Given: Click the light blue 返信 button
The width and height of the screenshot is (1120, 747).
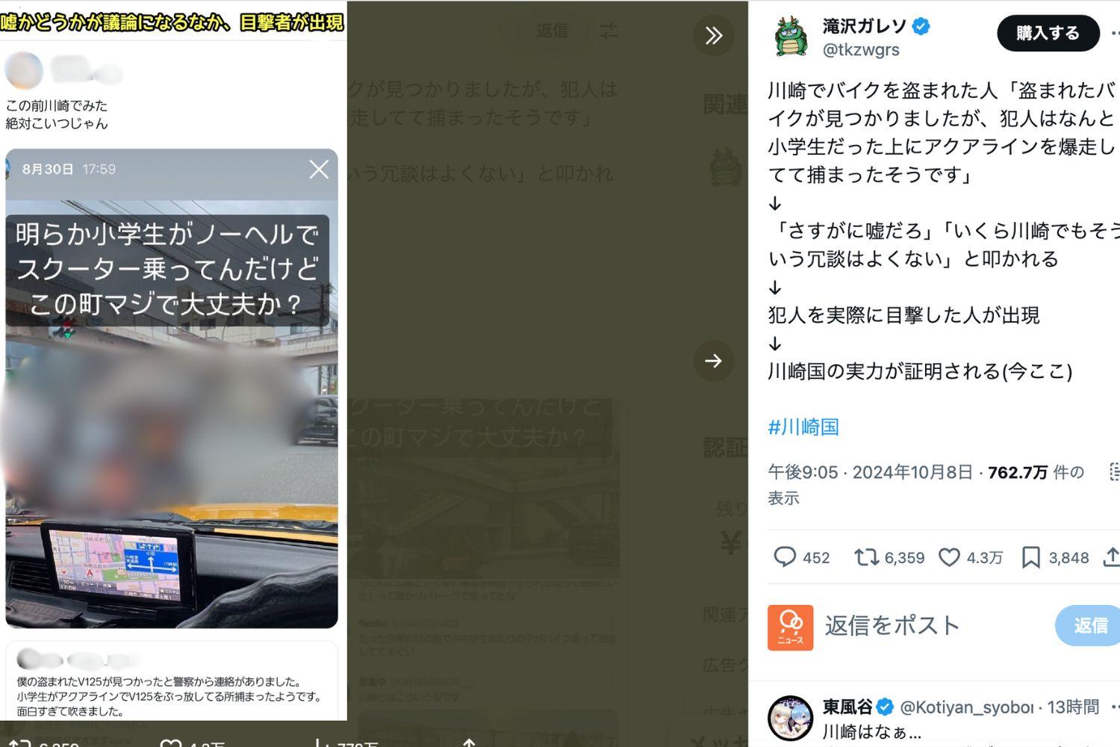Looking at the screenshot, I should [x=1089, y=626].
